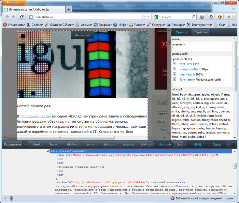Open the Инструменты toolbar menu

(x=199, y=25)
